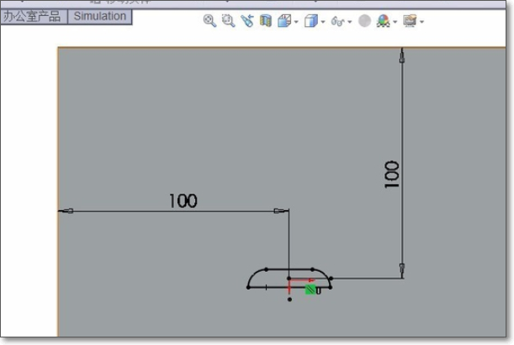Select the sketch point below the origin
Image resolution: width=514 pixels, height=345 pixels.
point(289,300)
